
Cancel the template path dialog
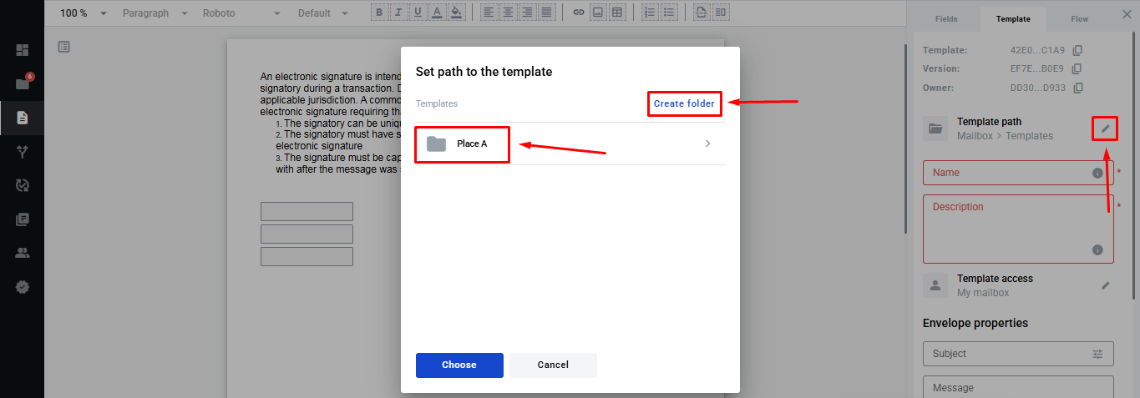point(553,365)
